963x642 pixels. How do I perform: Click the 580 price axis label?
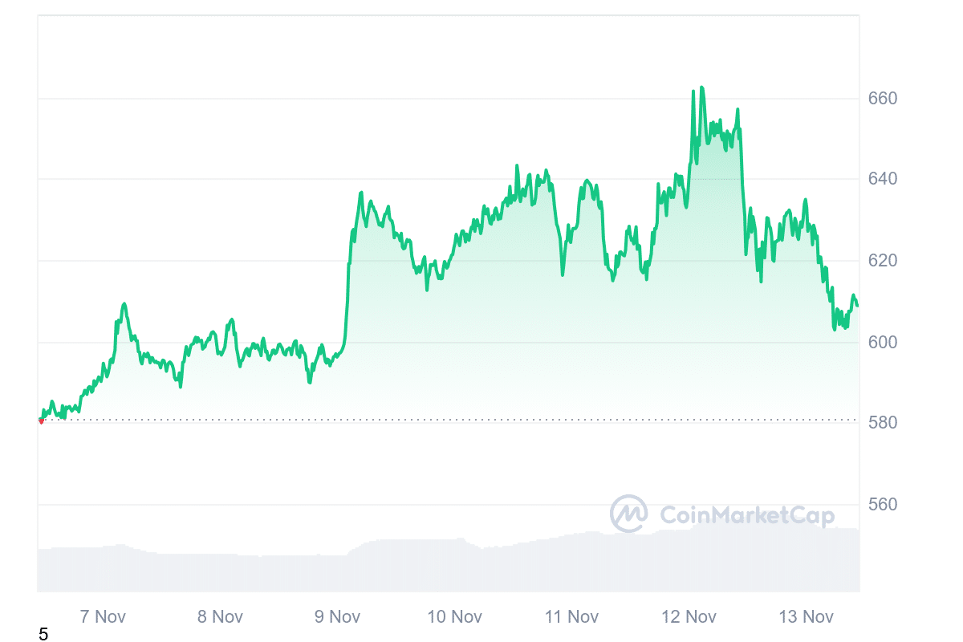[883, 423]
